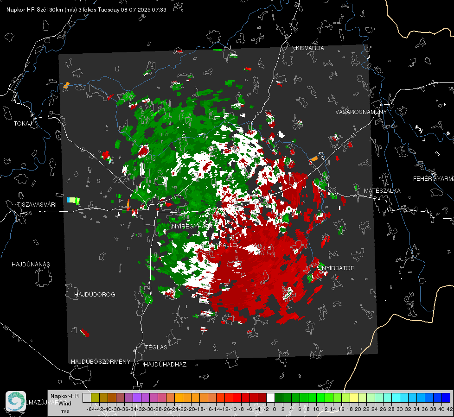Pick the cyan 28 to 30 legend swatch
Image resolution: width=454 pixels, height=417 pixels.
[x=396, y=398]
